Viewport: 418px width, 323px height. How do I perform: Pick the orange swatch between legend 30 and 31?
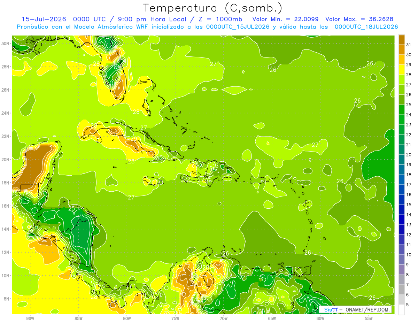click(x=402, y=49)
